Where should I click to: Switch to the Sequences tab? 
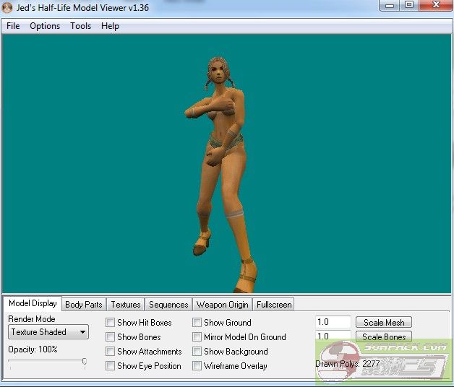tap(168, 305)
